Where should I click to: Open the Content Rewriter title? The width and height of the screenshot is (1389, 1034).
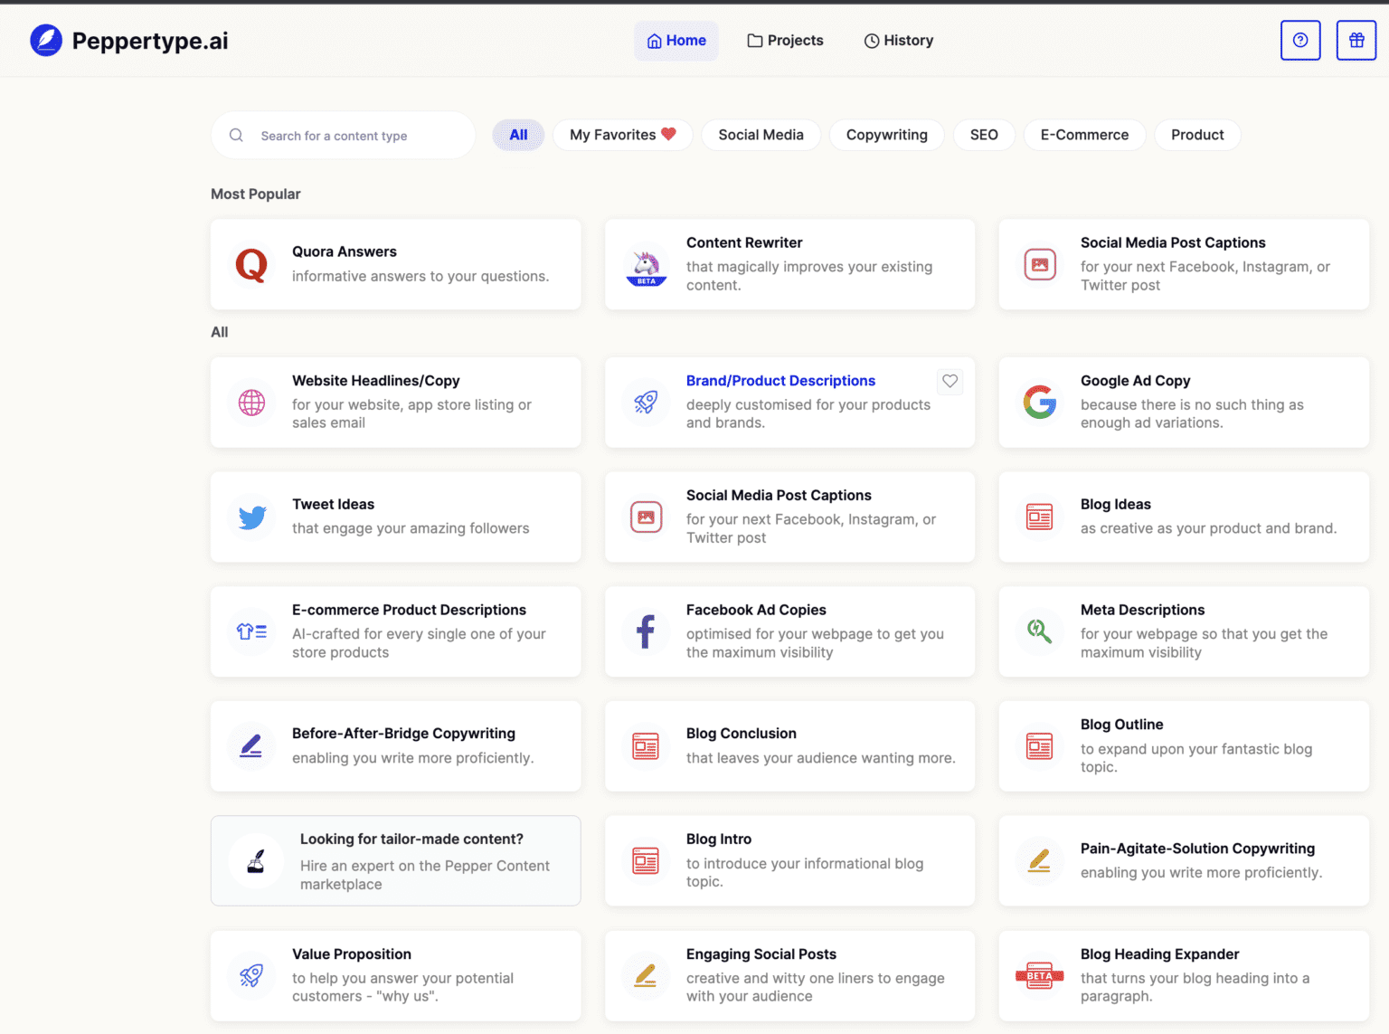pos(744,242)
